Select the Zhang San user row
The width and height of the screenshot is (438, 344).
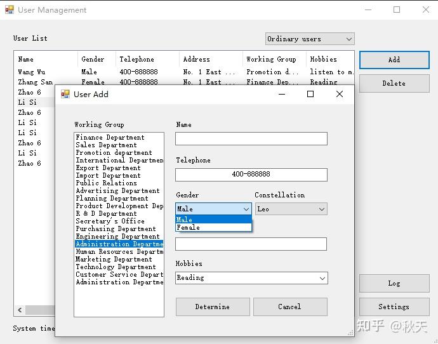(x=184, y=82)
